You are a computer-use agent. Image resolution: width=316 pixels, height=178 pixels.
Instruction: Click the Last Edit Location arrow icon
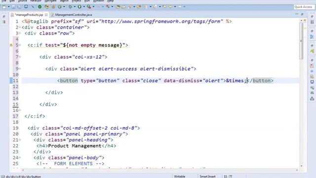(x=164, y=7)
